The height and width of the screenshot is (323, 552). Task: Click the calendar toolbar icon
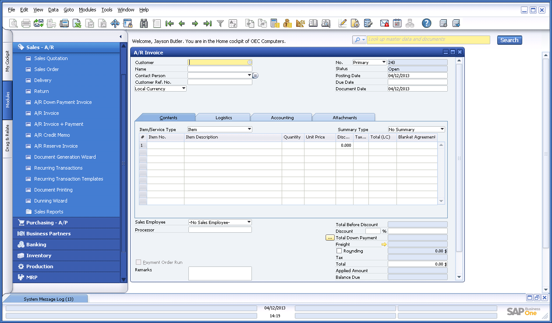pos(397,23)
